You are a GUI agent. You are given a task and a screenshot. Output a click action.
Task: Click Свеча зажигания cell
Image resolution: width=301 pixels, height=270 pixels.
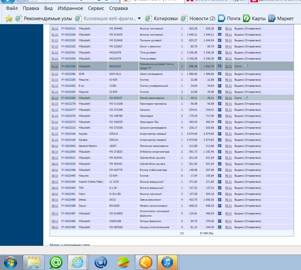click(x=150, y=200)
